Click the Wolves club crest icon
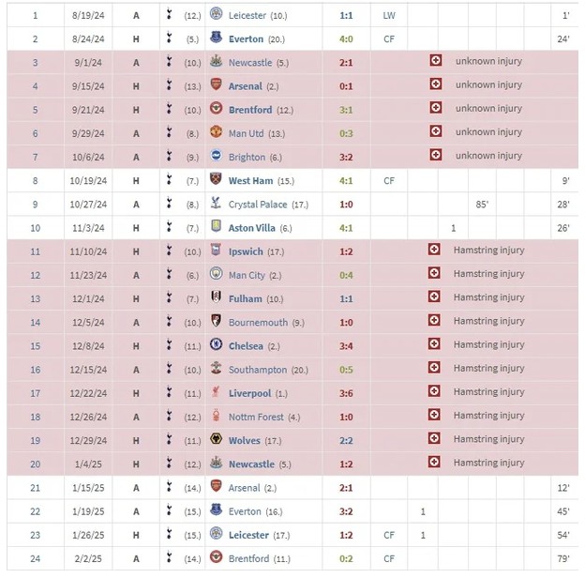Viewport: 585px width, 578px height. [x=217, y=440]
